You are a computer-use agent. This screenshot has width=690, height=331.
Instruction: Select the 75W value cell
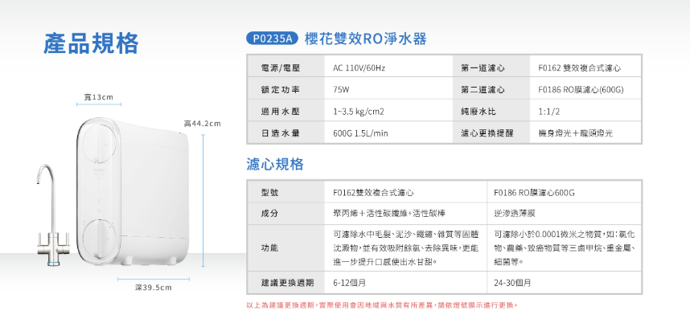388,88
